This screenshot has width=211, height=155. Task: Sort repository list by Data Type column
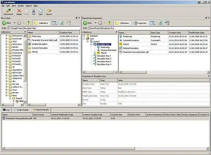(159, 33)
